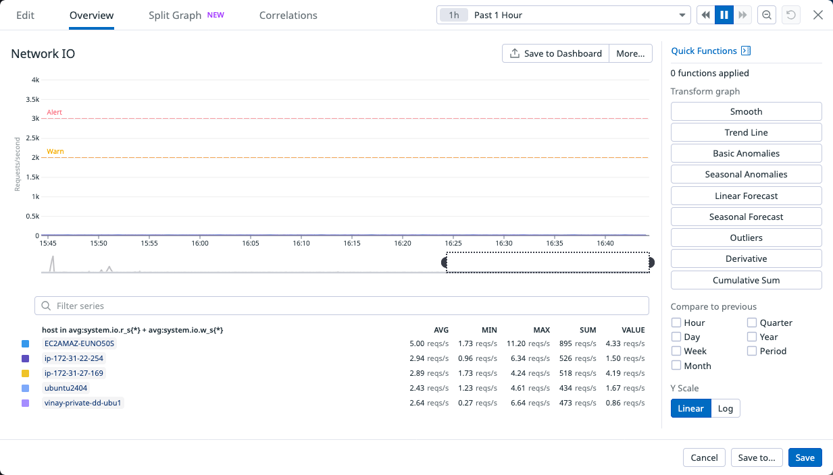Switch to the Correlations tab

tap(288, 15)
